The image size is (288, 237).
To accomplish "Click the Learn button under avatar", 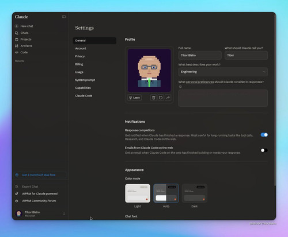I will [x=134, y=98].
